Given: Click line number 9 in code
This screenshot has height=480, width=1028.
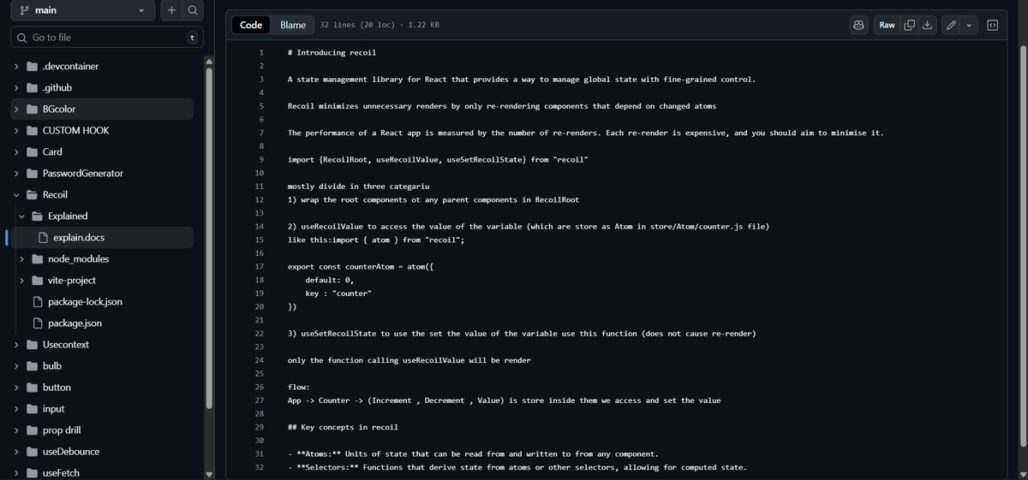Looking at the screenshot, I should click(260, 160).
